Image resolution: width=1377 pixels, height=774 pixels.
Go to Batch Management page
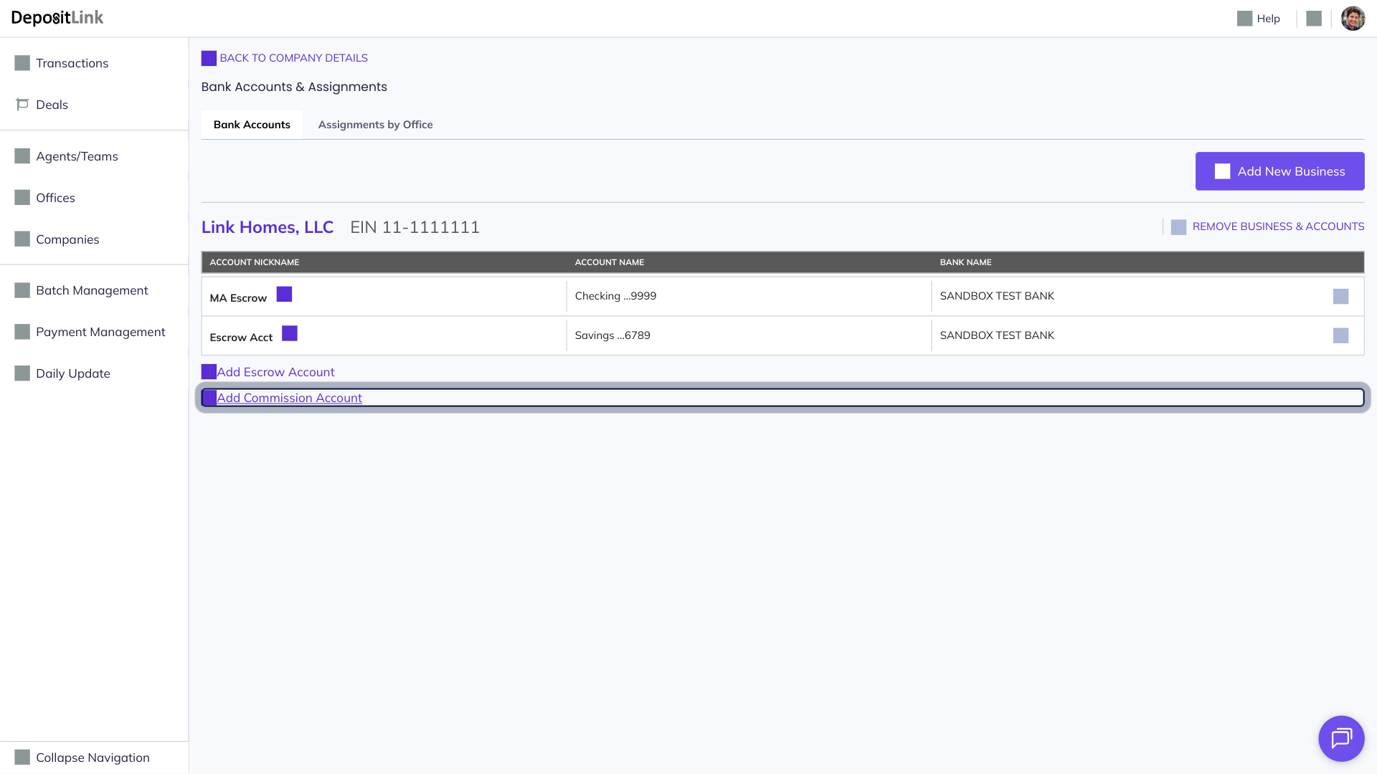[x=92, y=290]
